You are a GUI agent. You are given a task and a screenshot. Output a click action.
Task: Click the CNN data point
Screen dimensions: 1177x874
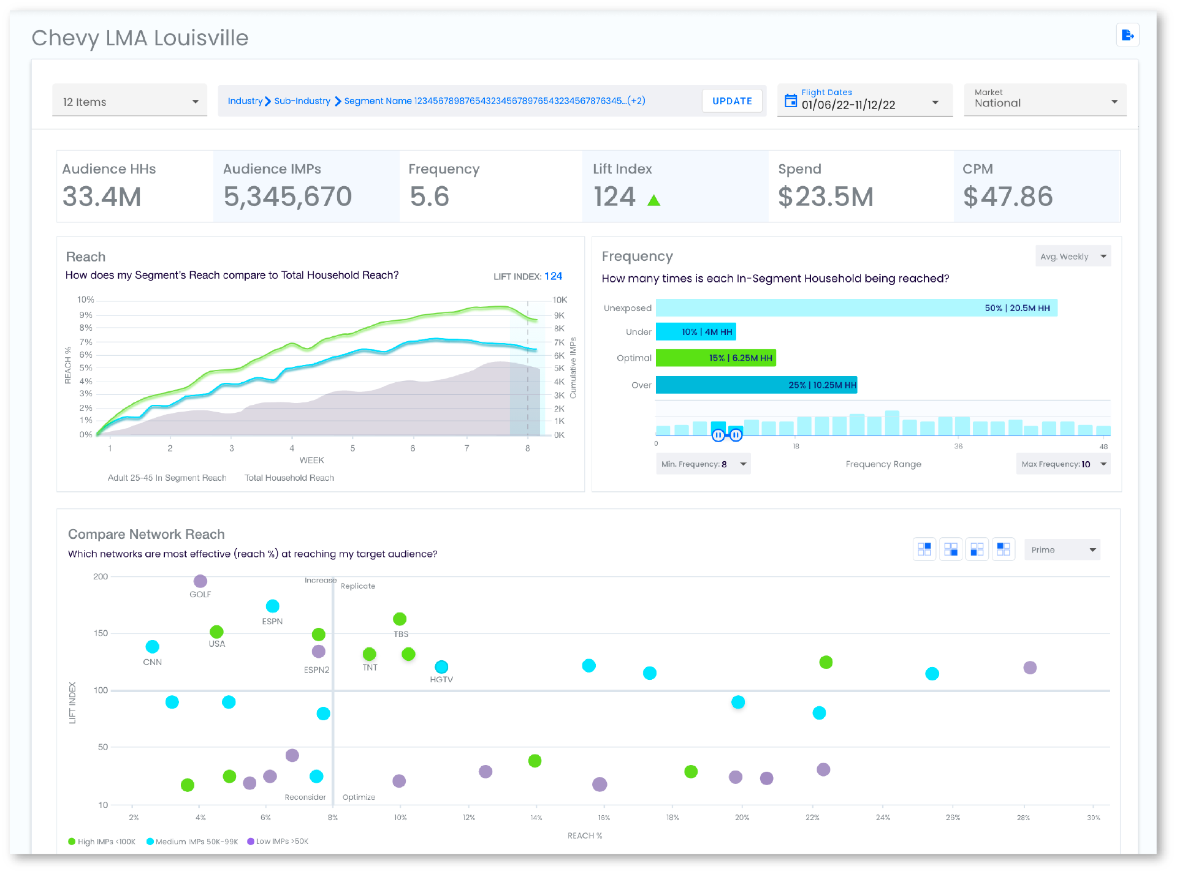pos(153,646)
